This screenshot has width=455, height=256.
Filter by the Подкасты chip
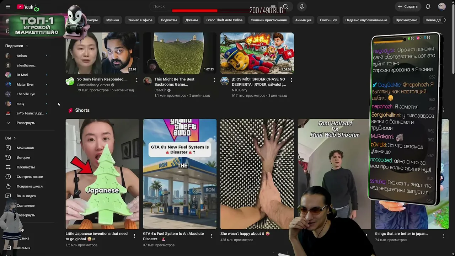(x=169, y=20)
